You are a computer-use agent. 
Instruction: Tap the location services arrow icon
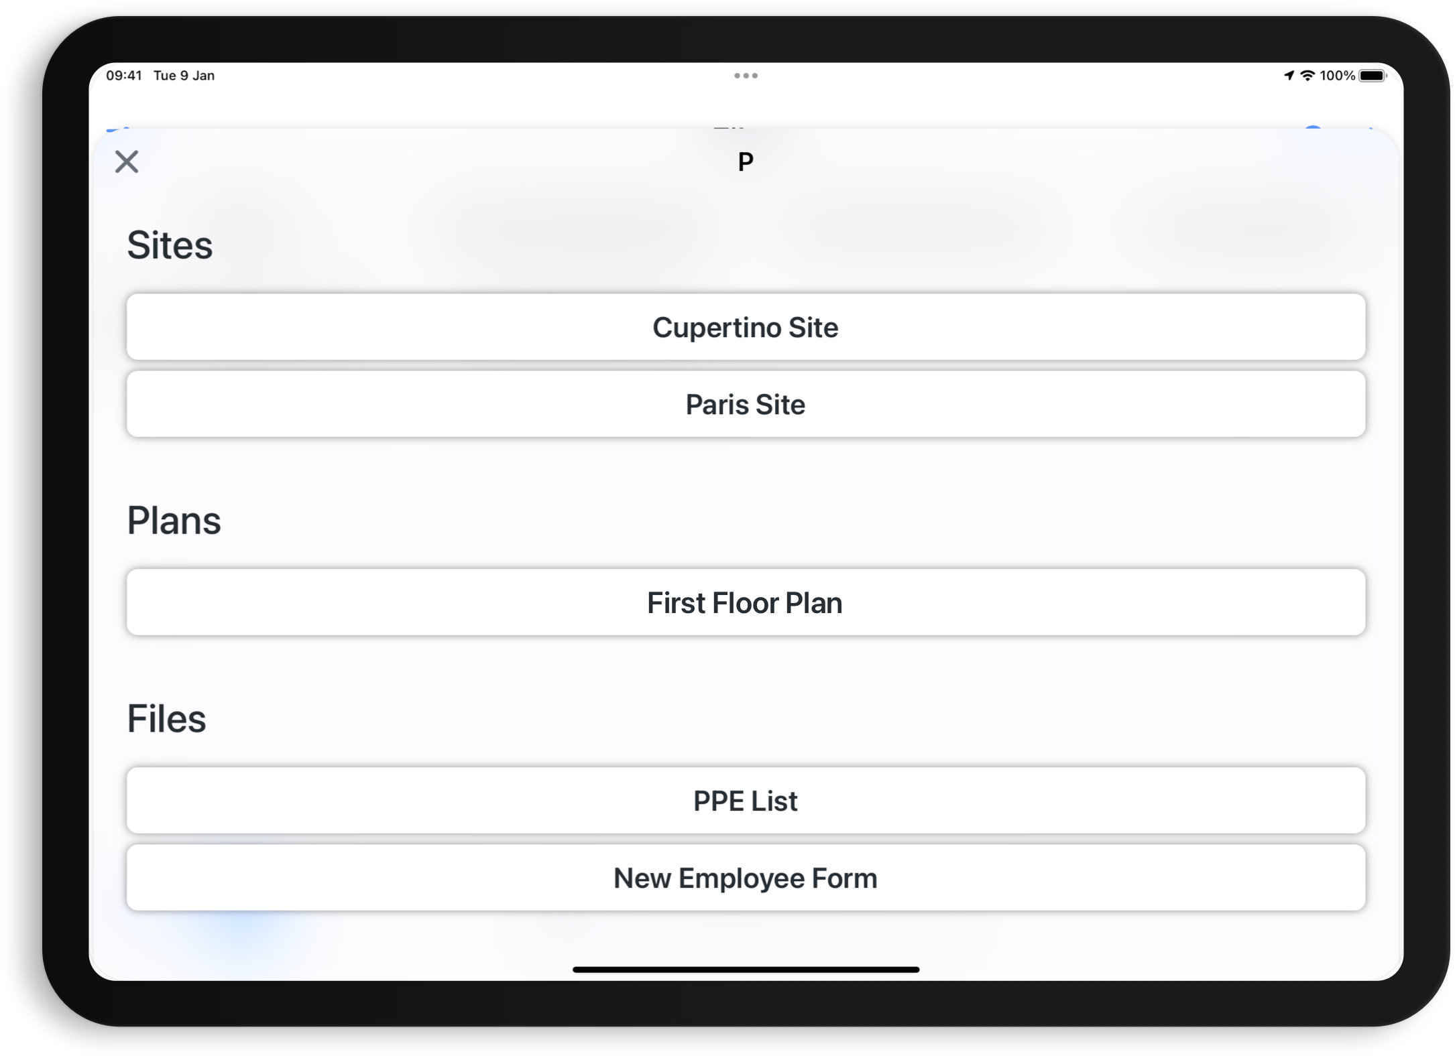1289,76
